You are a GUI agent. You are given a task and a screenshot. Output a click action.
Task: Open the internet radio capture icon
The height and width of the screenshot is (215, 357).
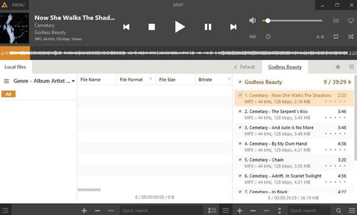coord(252,37)
